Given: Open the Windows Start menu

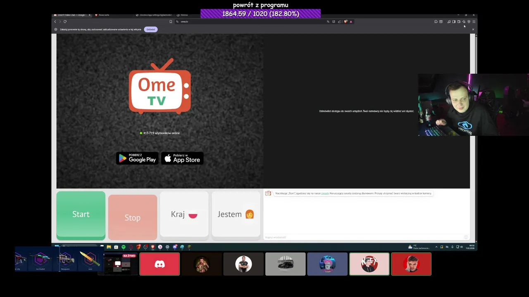Looking at the screenshot, I should point(57,247).
